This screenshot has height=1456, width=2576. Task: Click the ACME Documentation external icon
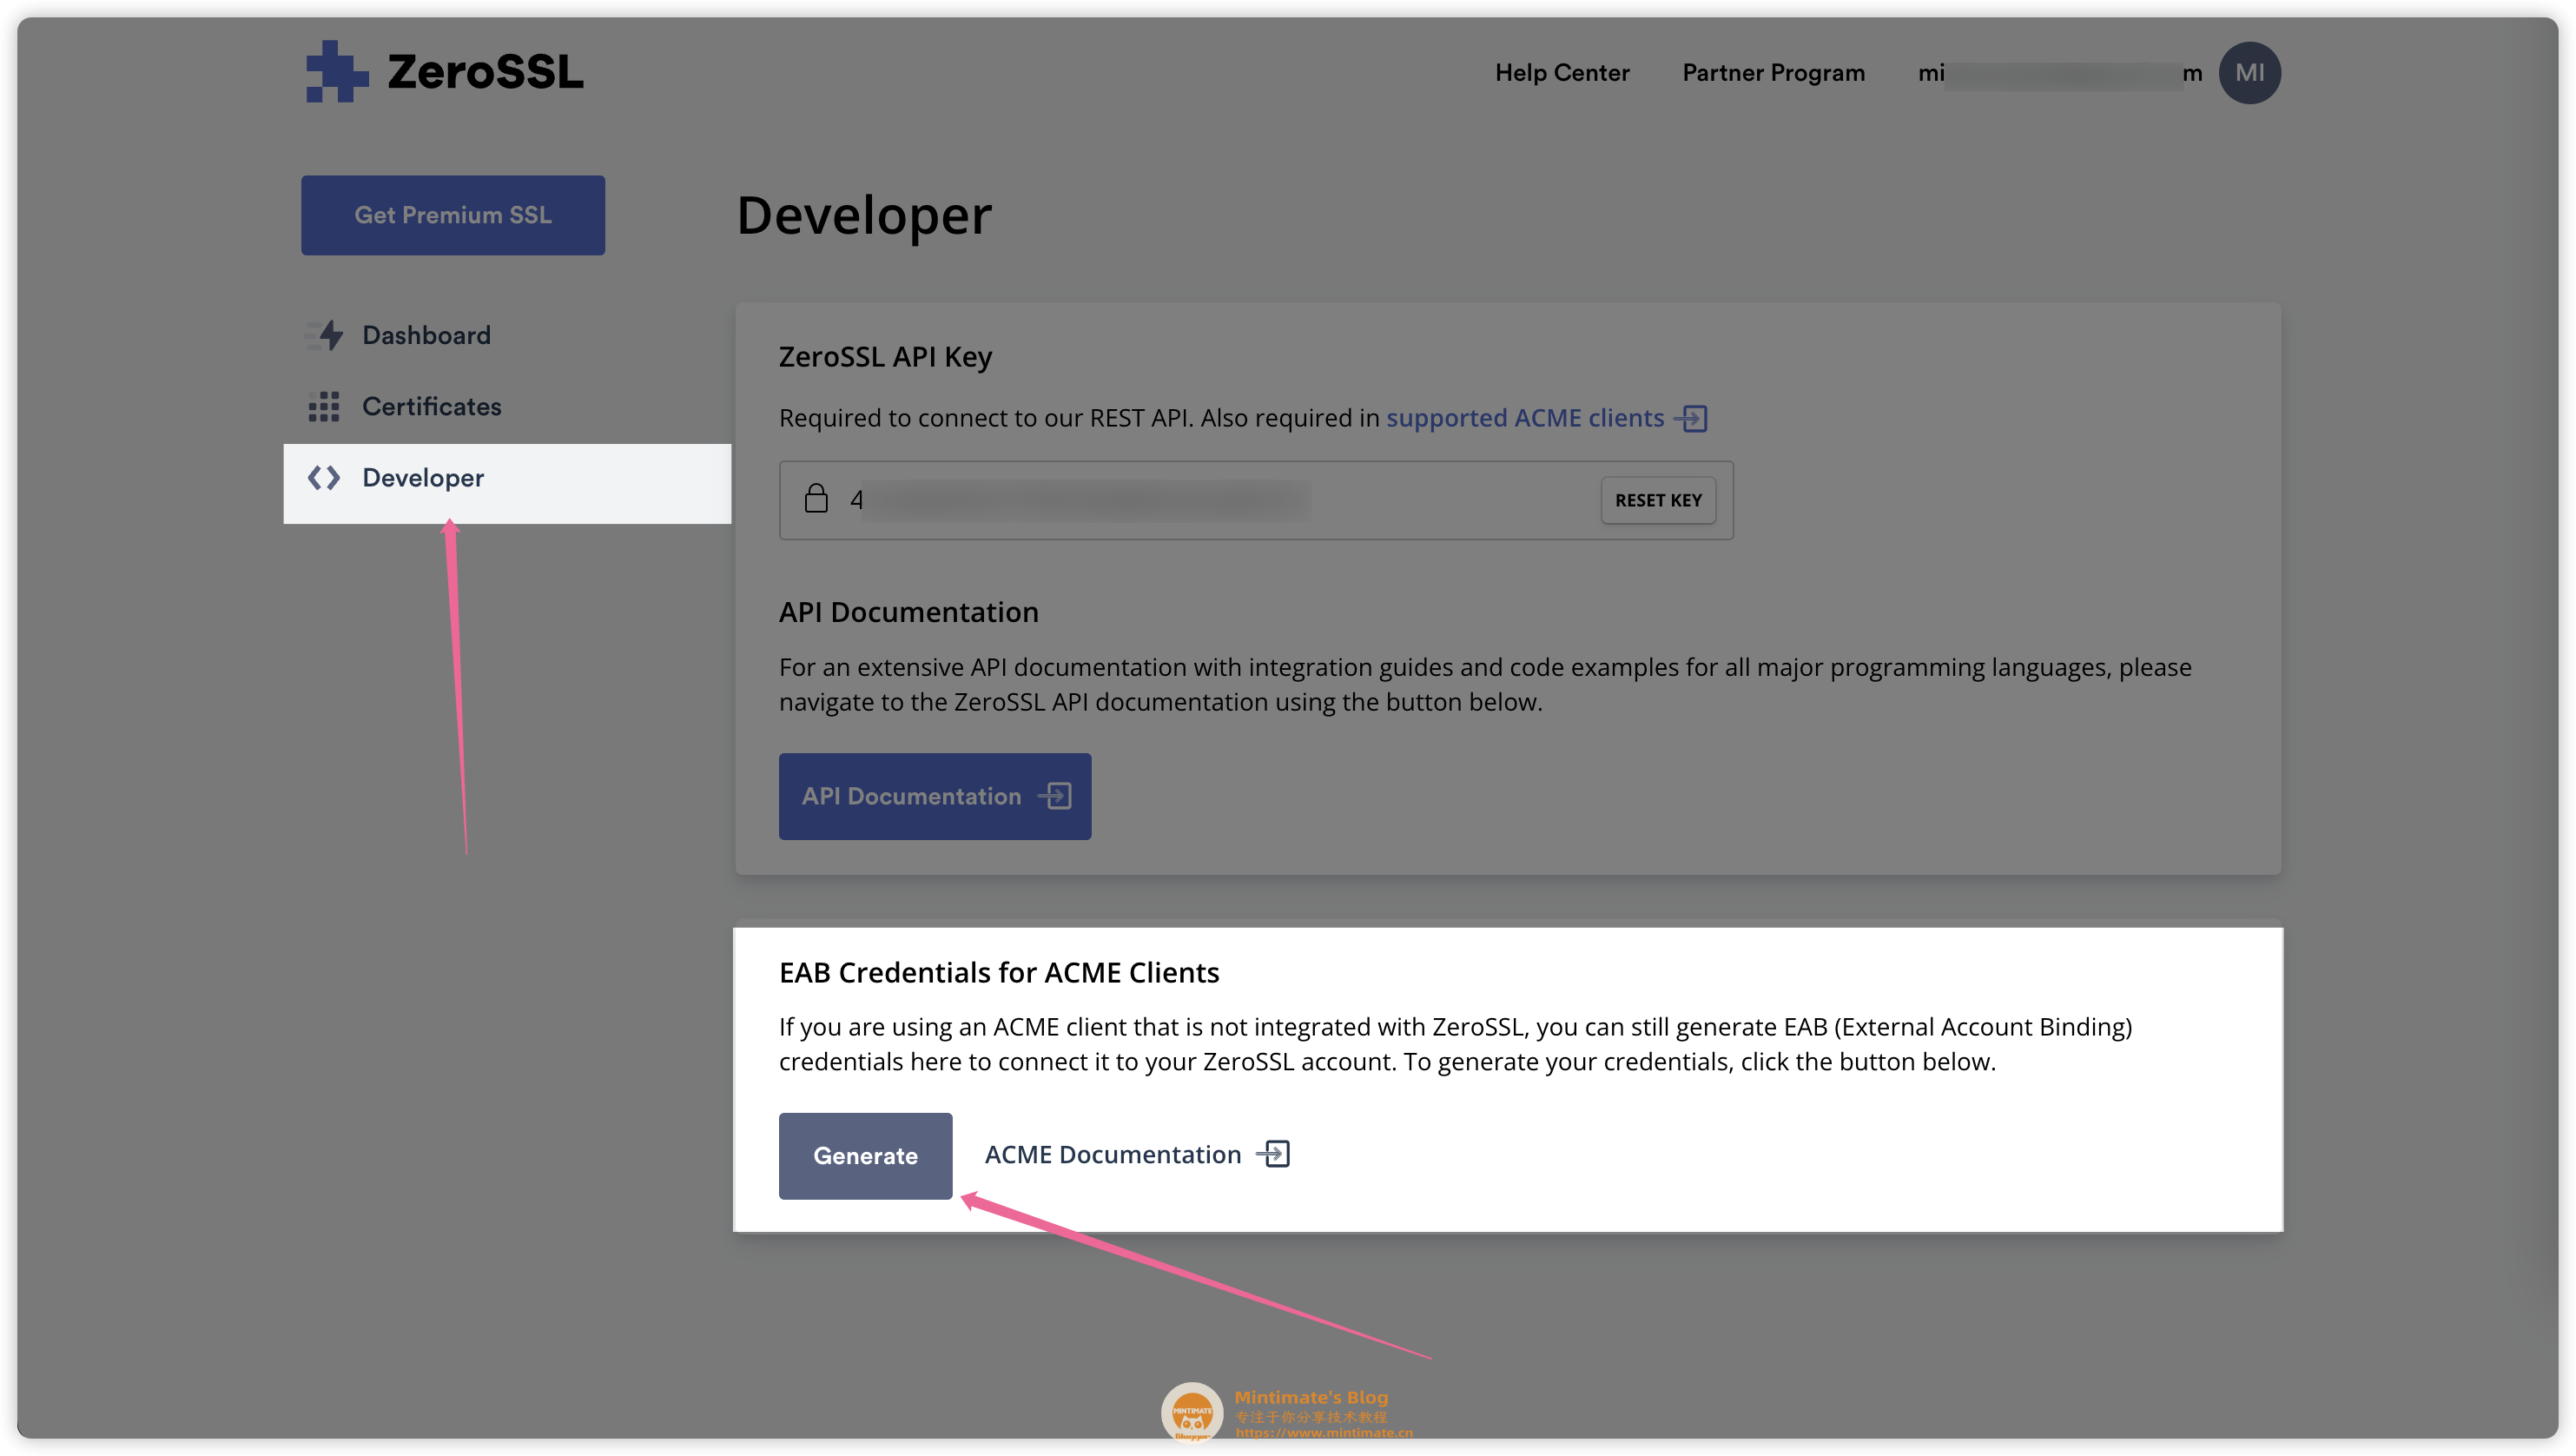click(x=1273, y=1154)
